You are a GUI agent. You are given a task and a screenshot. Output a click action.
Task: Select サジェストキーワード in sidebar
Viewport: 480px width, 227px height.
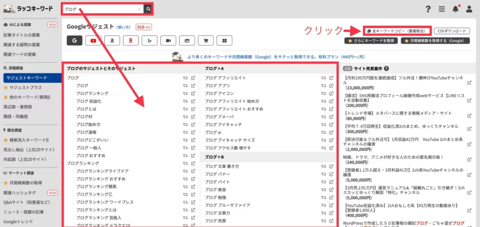[32, 78]
